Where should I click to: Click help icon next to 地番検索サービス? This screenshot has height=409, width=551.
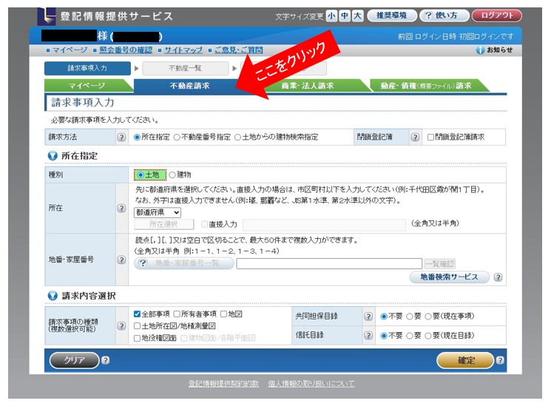point(498,277)
